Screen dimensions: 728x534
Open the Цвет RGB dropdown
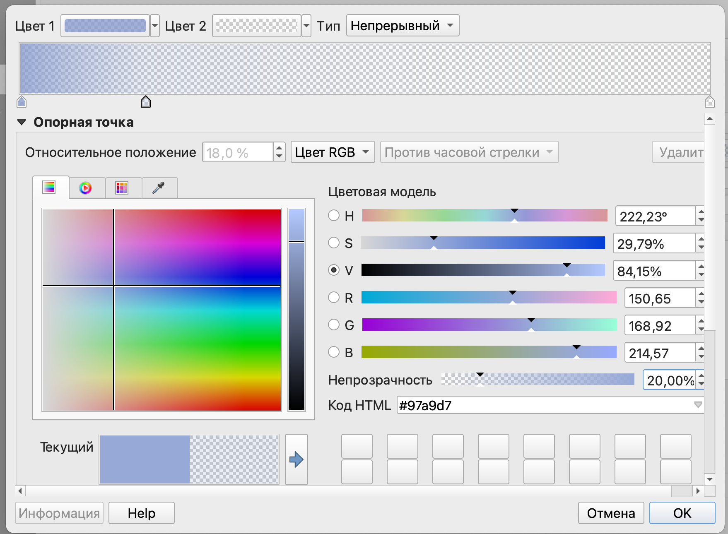click(x=332, y=152)
